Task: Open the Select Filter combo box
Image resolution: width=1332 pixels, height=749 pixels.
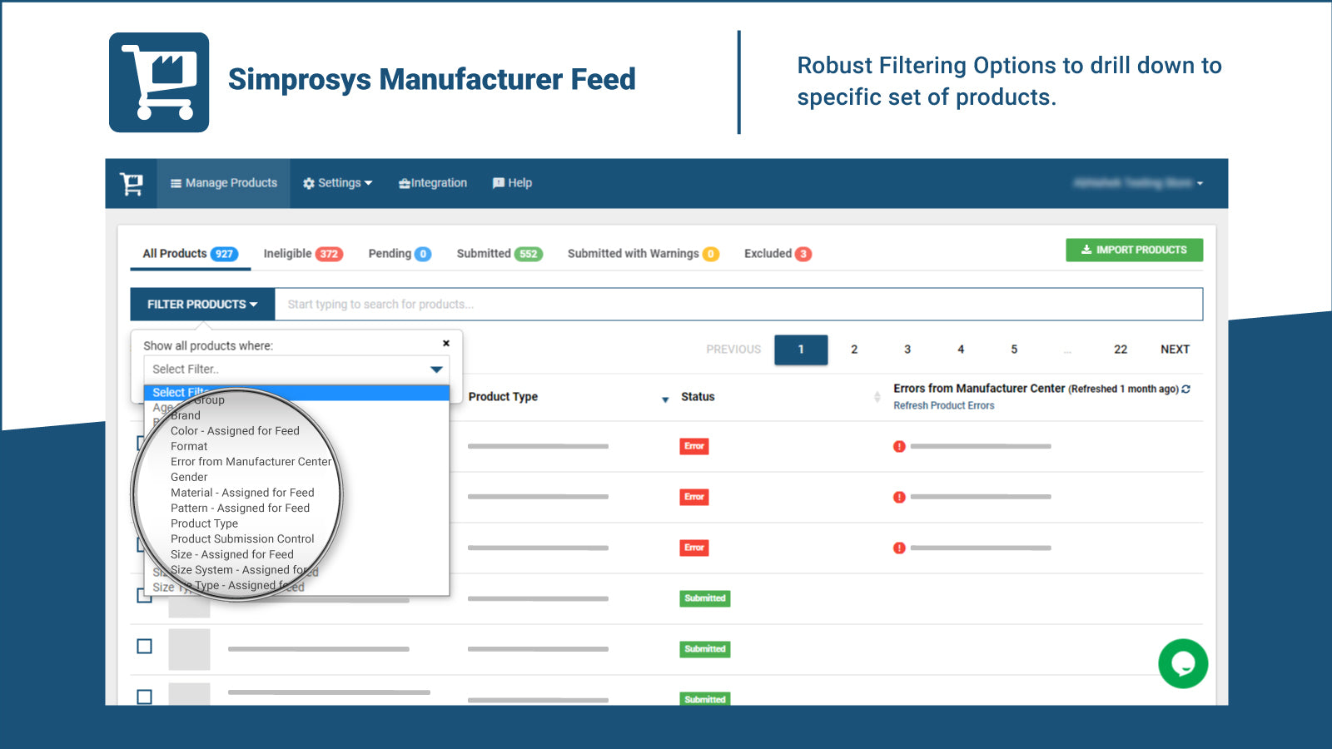Action: point(295,369)
